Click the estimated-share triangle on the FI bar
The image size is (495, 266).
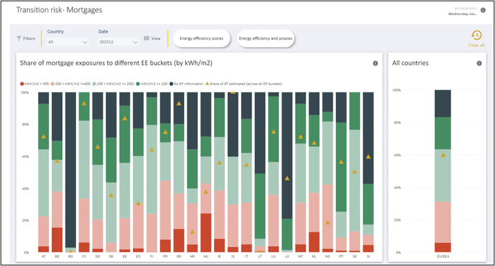click(152, 149)
